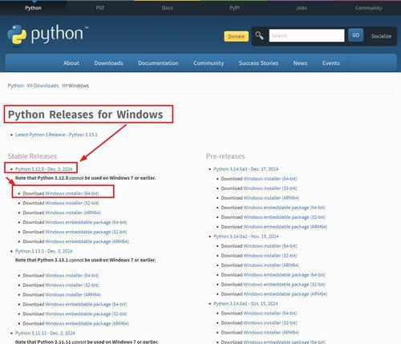Image resolution: width=401 pixels, height=344 pixels.
Task: Download Python 3.13.1 embeddable package (32-bit)
Action: (86, 314)
